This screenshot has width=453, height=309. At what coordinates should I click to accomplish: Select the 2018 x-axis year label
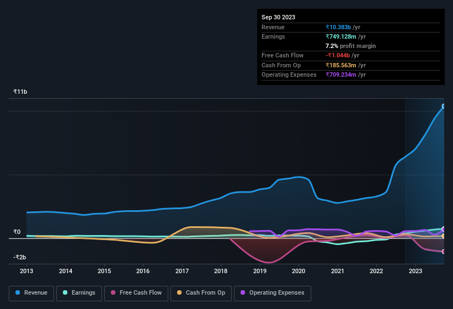(221, 271)
